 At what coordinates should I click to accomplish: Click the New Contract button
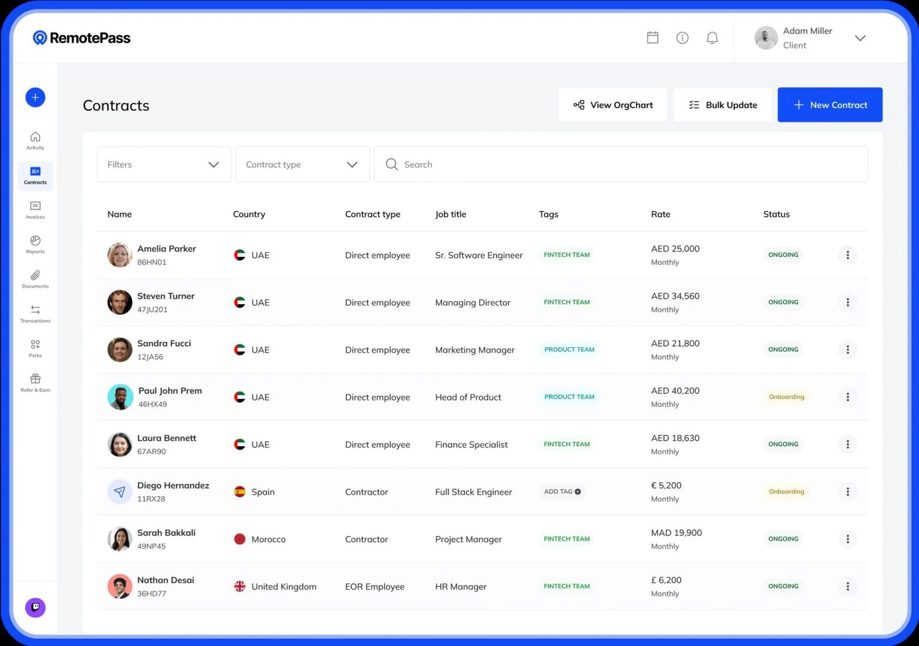[x=830, y=105]
